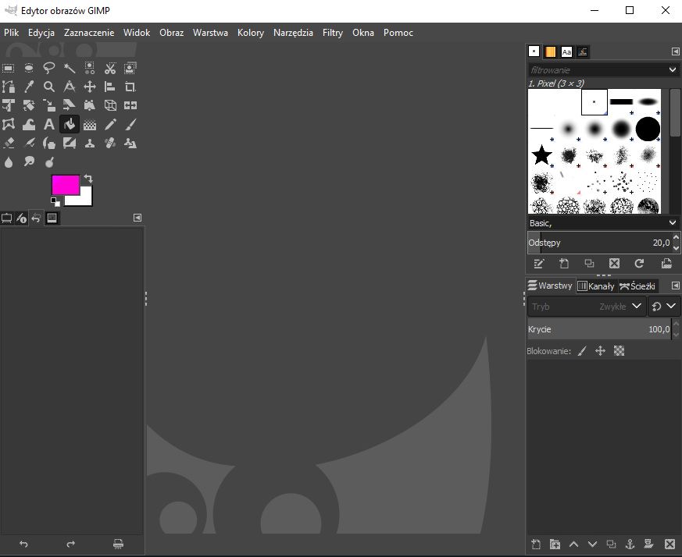Swap foreground and background colors
Image resolution: width=682 pixels, height=557 pixels.
[88, 179]
